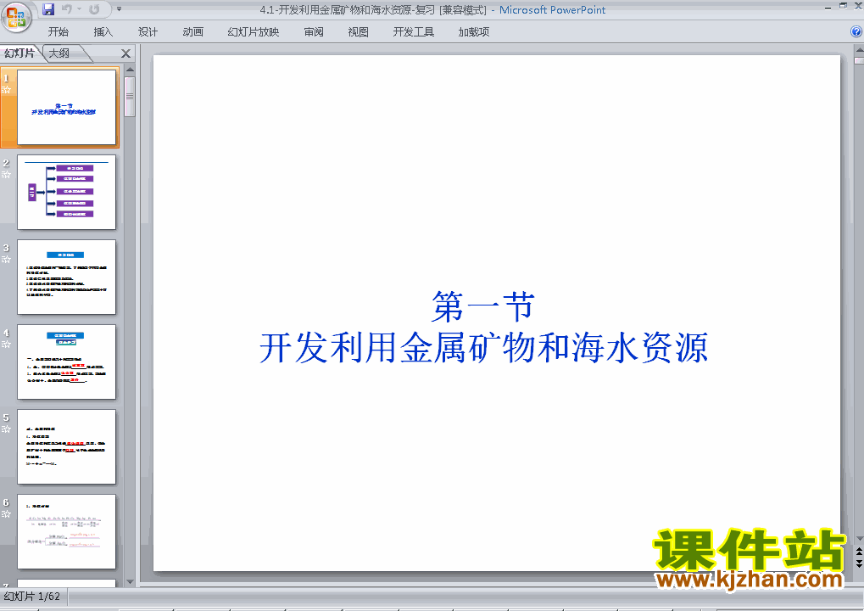864x611 pixels.
Task: Open the 开始 ribbon tab
Action: click(x=58, y=32)
